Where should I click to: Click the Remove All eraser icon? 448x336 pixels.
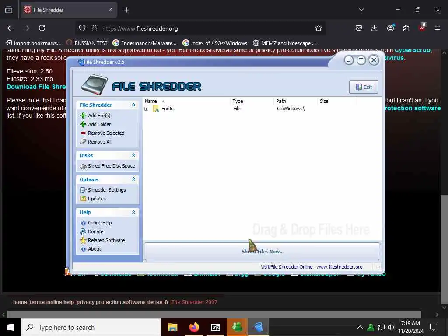83,142
